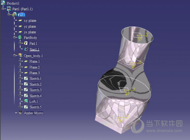Collapse the highlighted Part1 node
190x140 pixels.
(x=9, y=14)
